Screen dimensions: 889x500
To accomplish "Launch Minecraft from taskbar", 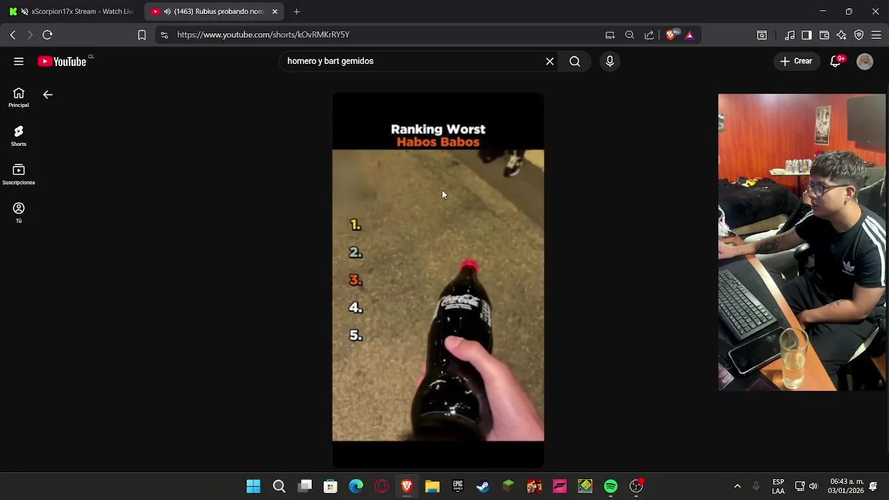I will coord(509,486).
